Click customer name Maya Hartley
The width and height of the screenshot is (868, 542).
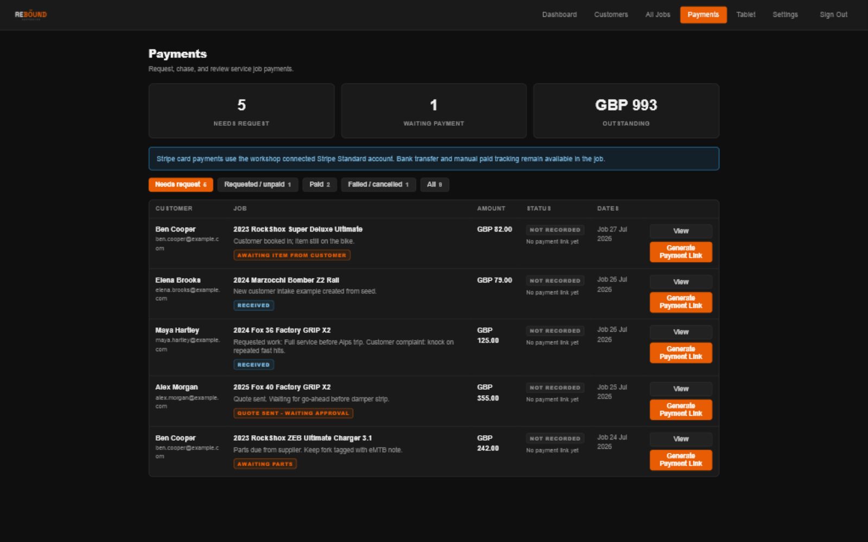[x=177, y=330]
